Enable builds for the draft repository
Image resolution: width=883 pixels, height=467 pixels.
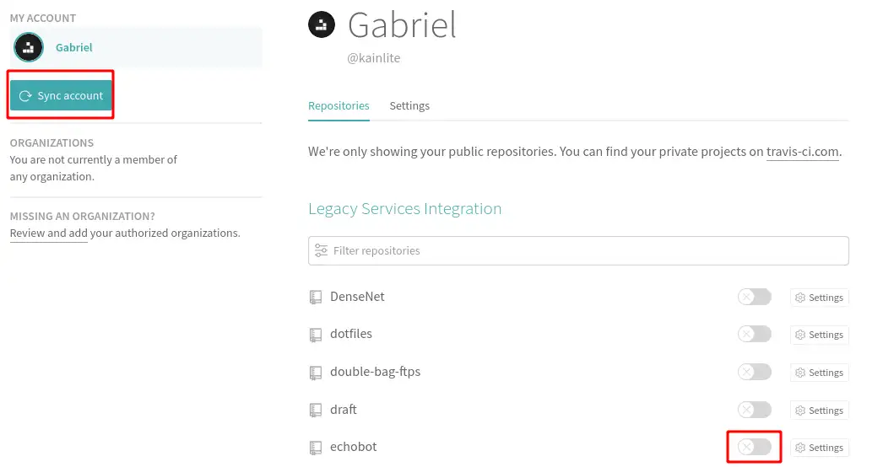[x=755, y=410]
